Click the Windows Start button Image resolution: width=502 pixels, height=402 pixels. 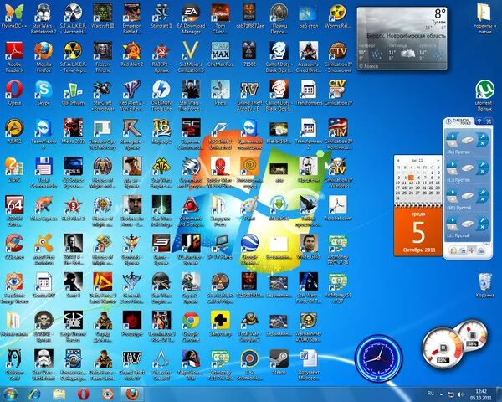tap(10, 394)
